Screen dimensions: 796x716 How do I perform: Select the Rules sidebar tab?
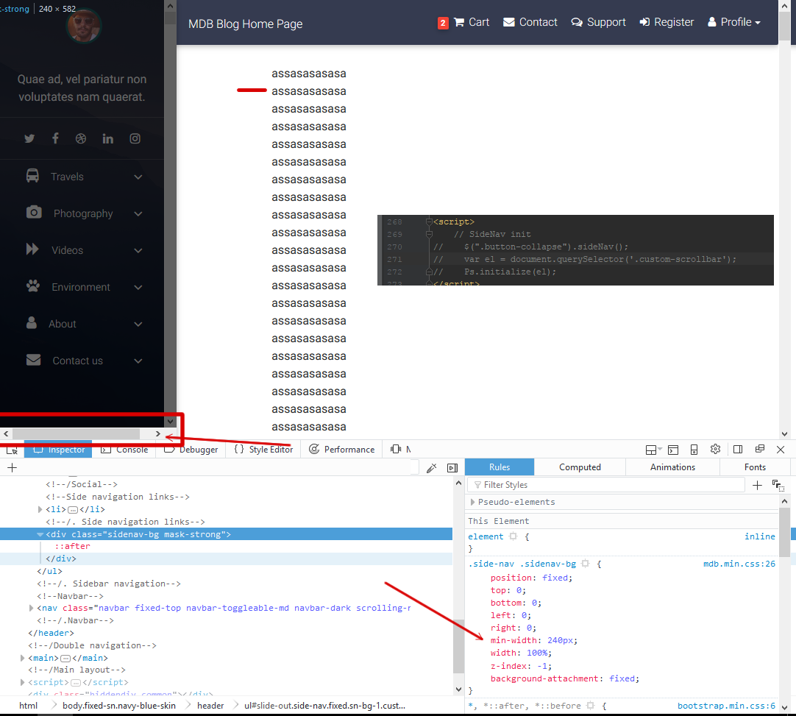500,467
